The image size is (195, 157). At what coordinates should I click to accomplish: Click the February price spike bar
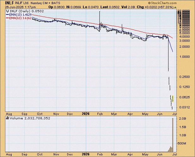[x=100, y=21]
